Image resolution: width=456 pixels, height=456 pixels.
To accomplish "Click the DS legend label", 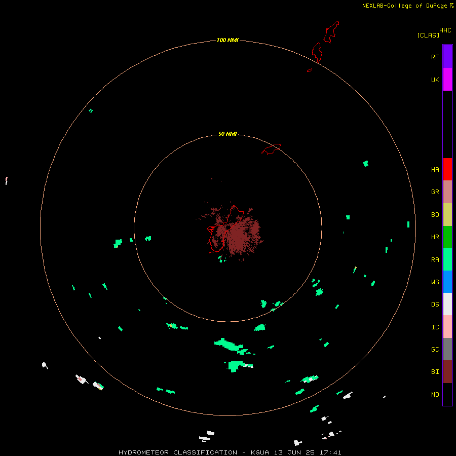I will tap(435, 305).
